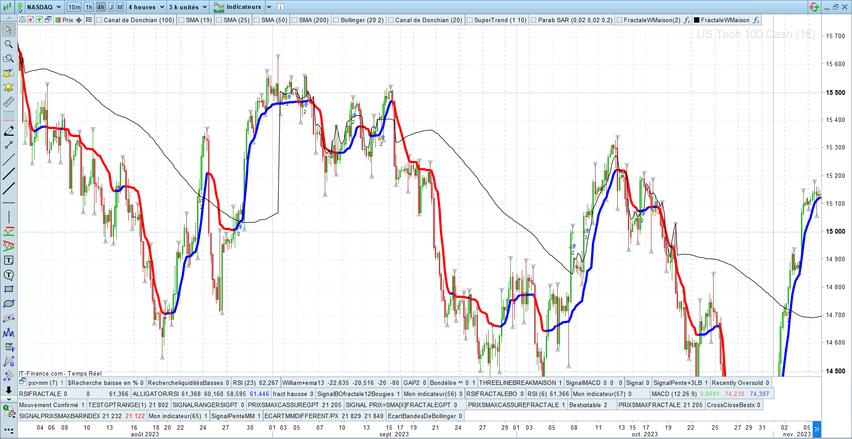Open the chart settings wrench menu
Viewport: 852px width, 439px height.
(9, 412)
